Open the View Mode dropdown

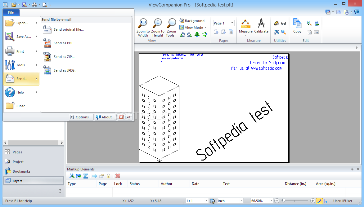click(x=205, y=28)
